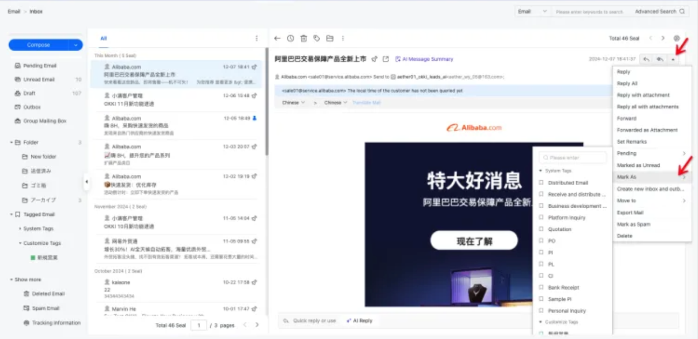Screen dimensions: 698x339
Task: Click the back arrow in email toolbar
Action: click(278, 38)
